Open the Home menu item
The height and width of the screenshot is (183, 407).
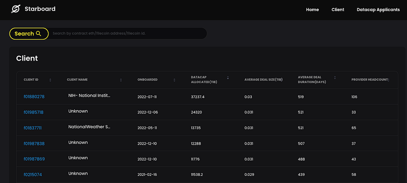tap(312, 10)
